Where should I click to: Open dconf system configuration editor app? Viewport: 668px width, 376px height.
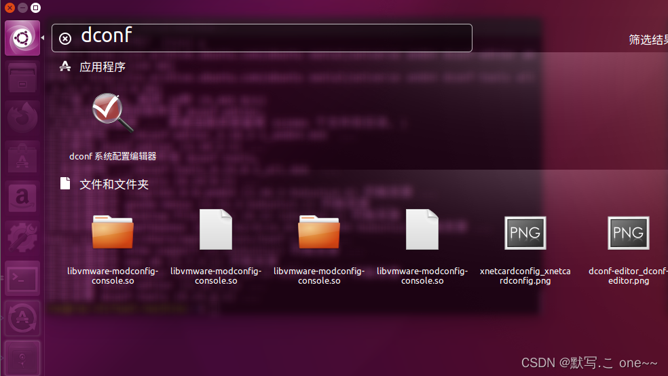pos(113,113)
